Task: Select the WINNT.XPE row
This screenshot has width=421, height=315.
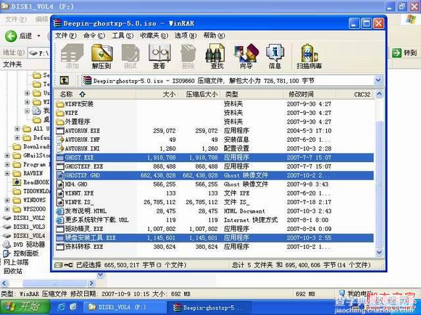Action: (214, 193)
